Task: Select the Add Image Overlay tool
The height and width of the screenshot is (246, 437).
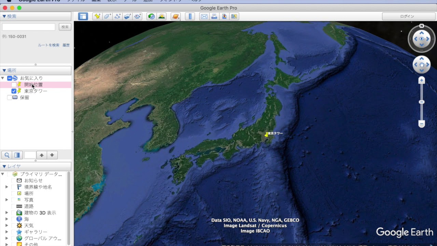Action: click(127, 16)
